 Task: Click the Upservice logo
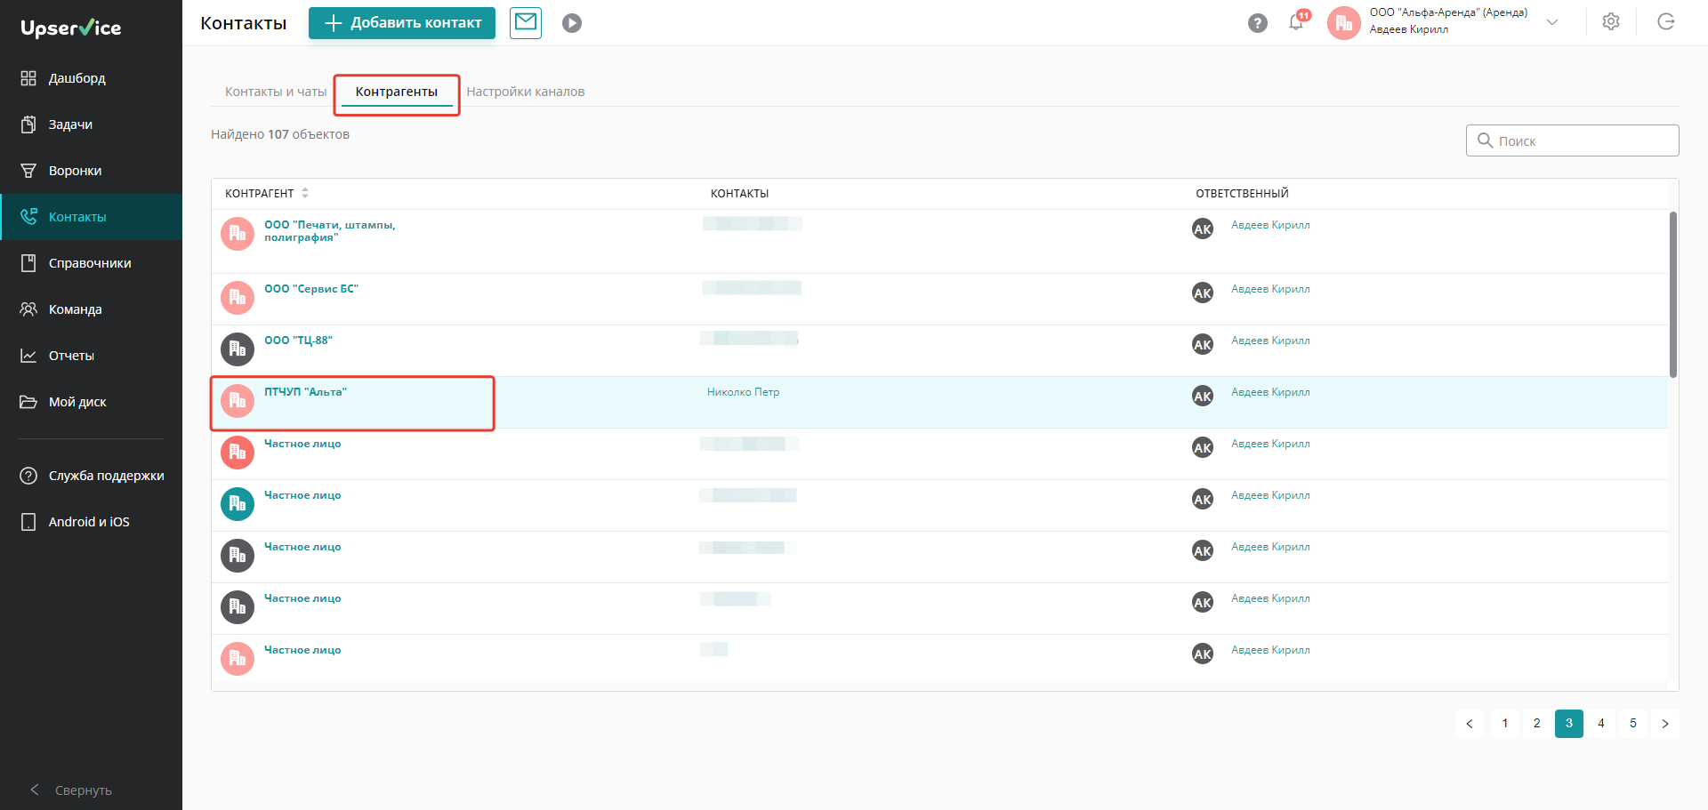(71, 28)
